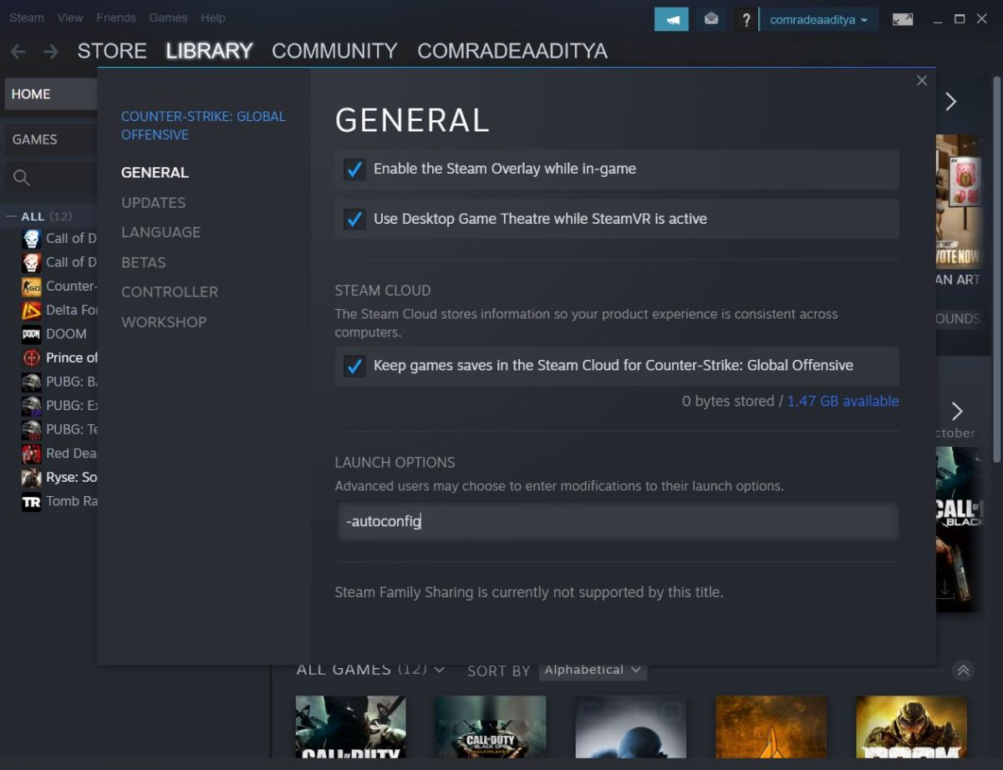Viewport: 1003px width, 770px height.
Task: Select the CONTROLLER settings section
Action: coord(170,292)
